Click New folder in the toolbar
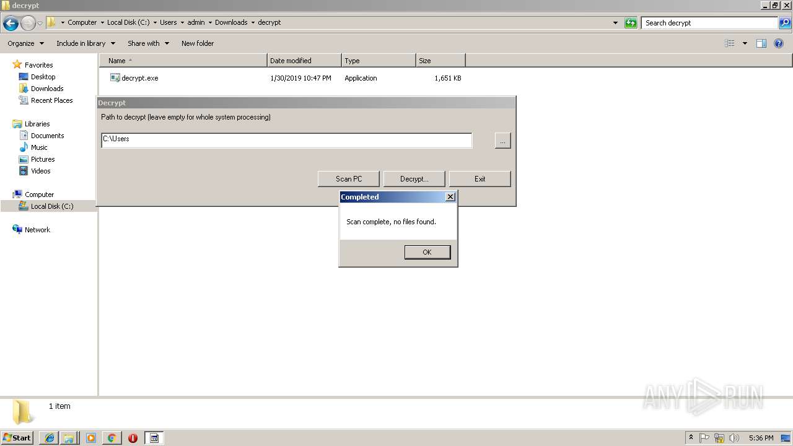 198,43
